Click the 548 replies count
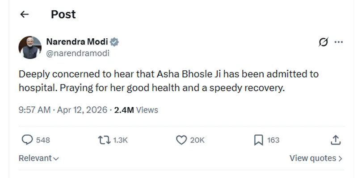Viewport: 362px width, 178px height. (x=42, y=140)
